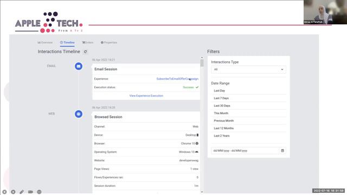Filter by Last Day
This screenshot has width=347, height=195.
(x=219, y=90)
